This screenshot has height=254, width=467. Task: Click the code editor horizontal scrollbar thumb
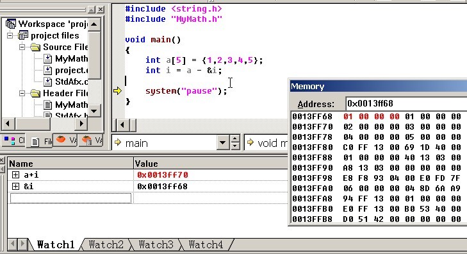coord(133,125)
